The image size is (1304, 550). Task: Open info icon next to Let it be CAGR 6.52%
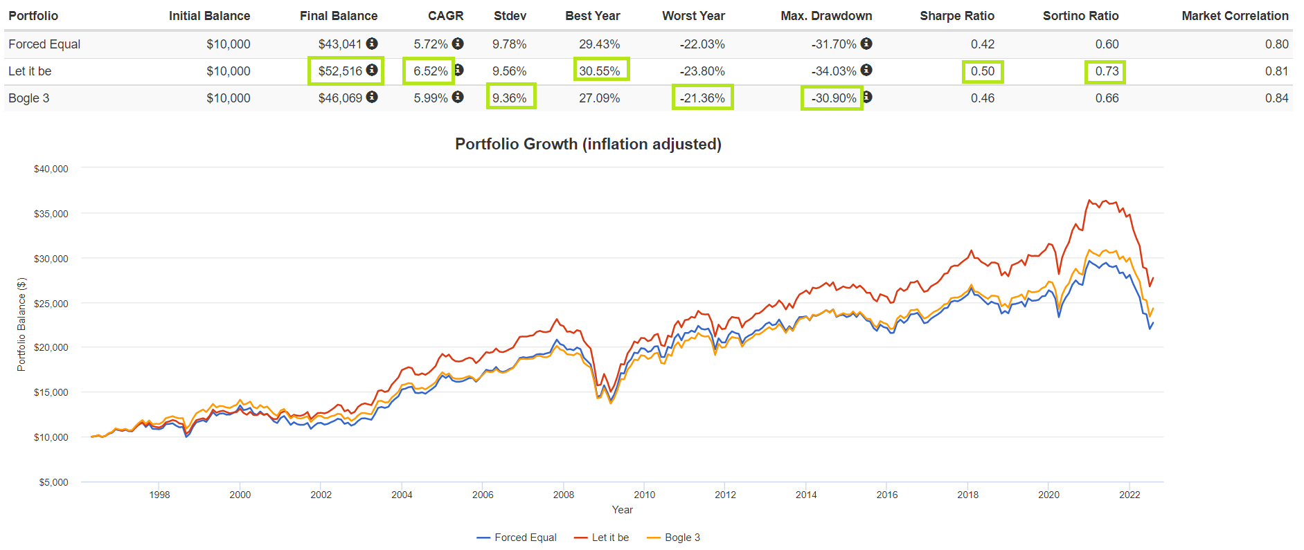[x=459, y=70]
